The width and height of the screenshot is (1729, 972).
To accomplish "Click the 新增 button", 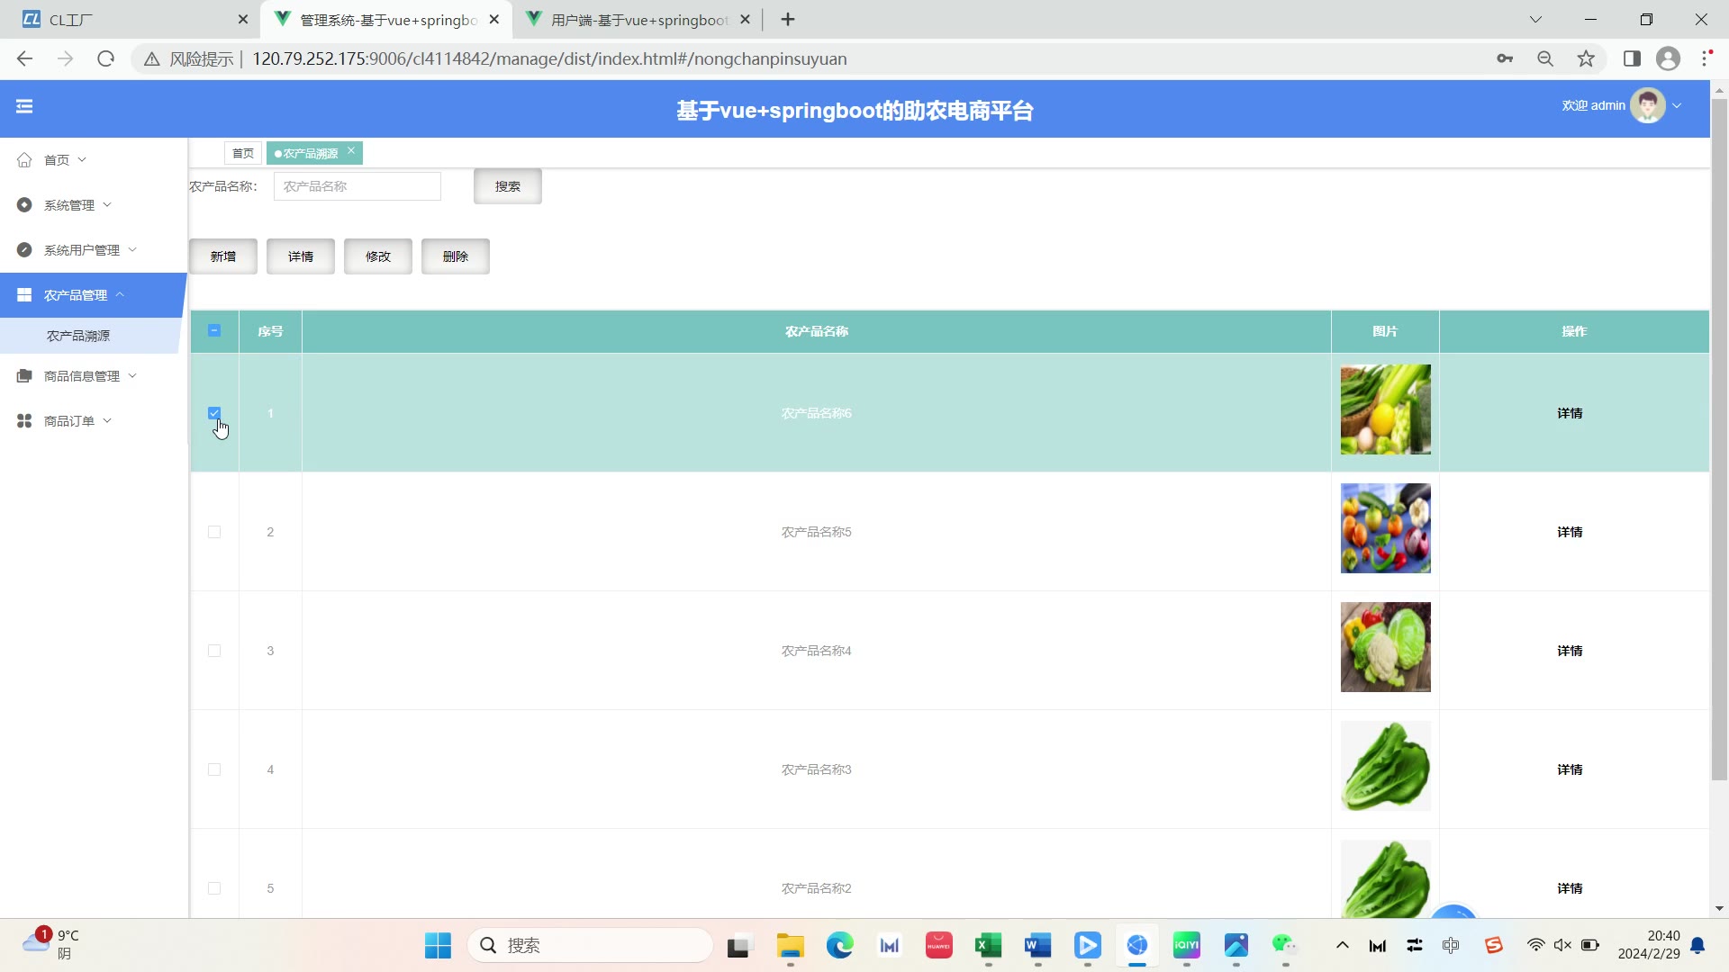I will (x=223, y=256).
